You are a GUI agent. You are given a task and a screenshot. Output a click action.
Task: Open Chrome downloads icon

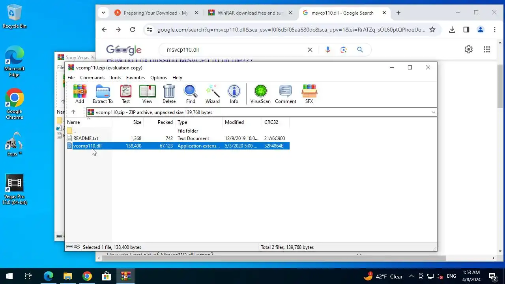pyautogui.click(x=452, y=30)
